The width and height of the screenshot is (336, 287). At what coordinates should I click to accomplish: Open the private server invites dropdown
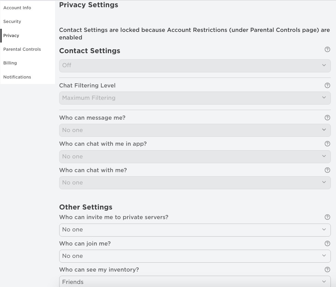click(195, 230)
